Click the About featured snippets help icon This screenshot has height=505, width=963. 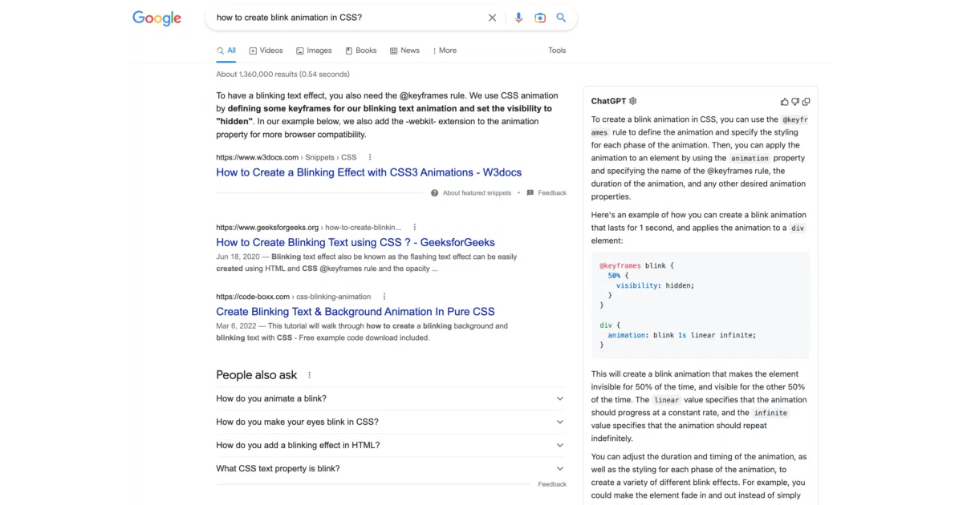434,193
